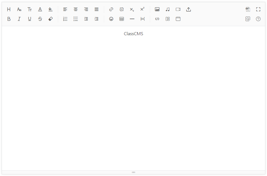Insert a numbered list

pyautogui.click(x=65, y=19)
